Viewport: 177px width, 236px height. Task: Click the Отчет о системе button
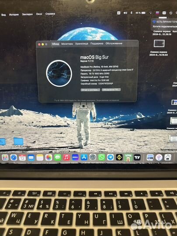tap(90, 90)
